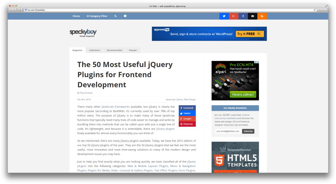The image size is (336, 184).
Task: Click the Subscribe newsletter button
Action: [248, 131]
